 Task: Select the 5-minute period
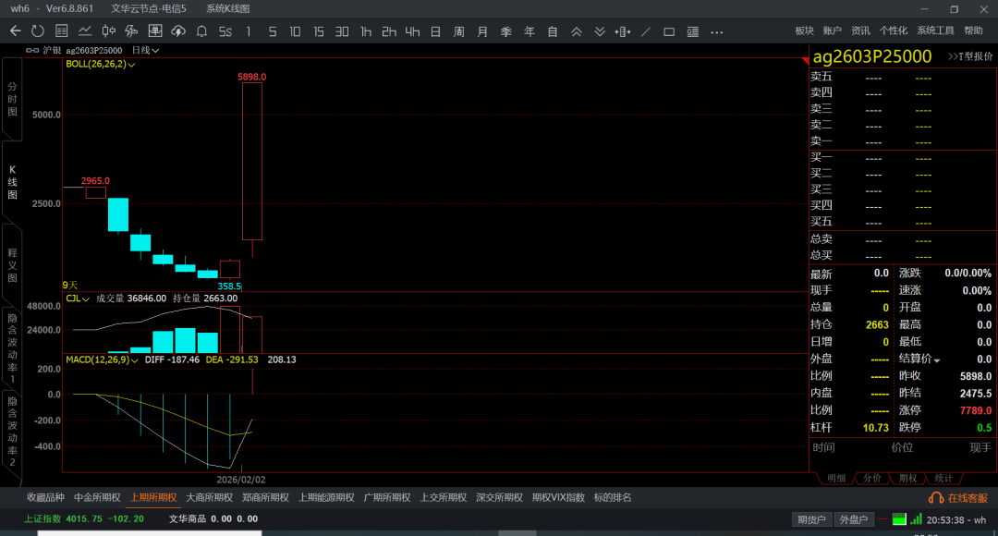click(273, 31)
